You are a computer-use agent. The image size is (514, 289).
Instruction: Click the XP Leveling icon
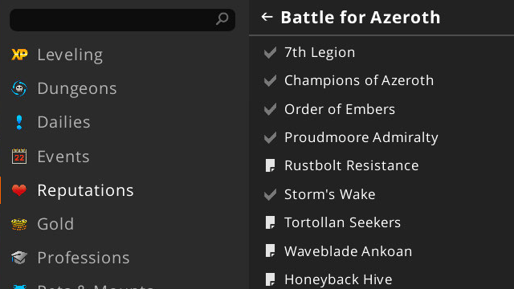(x=19, y=55)
